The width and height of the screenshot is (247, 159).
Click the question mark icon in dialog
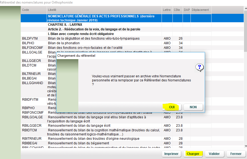coord(200,68)
